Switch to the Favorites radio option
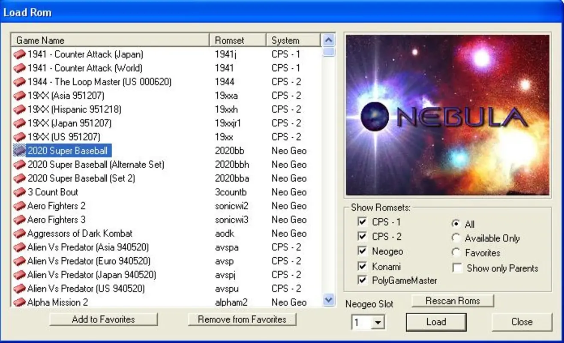 point(456,253)
